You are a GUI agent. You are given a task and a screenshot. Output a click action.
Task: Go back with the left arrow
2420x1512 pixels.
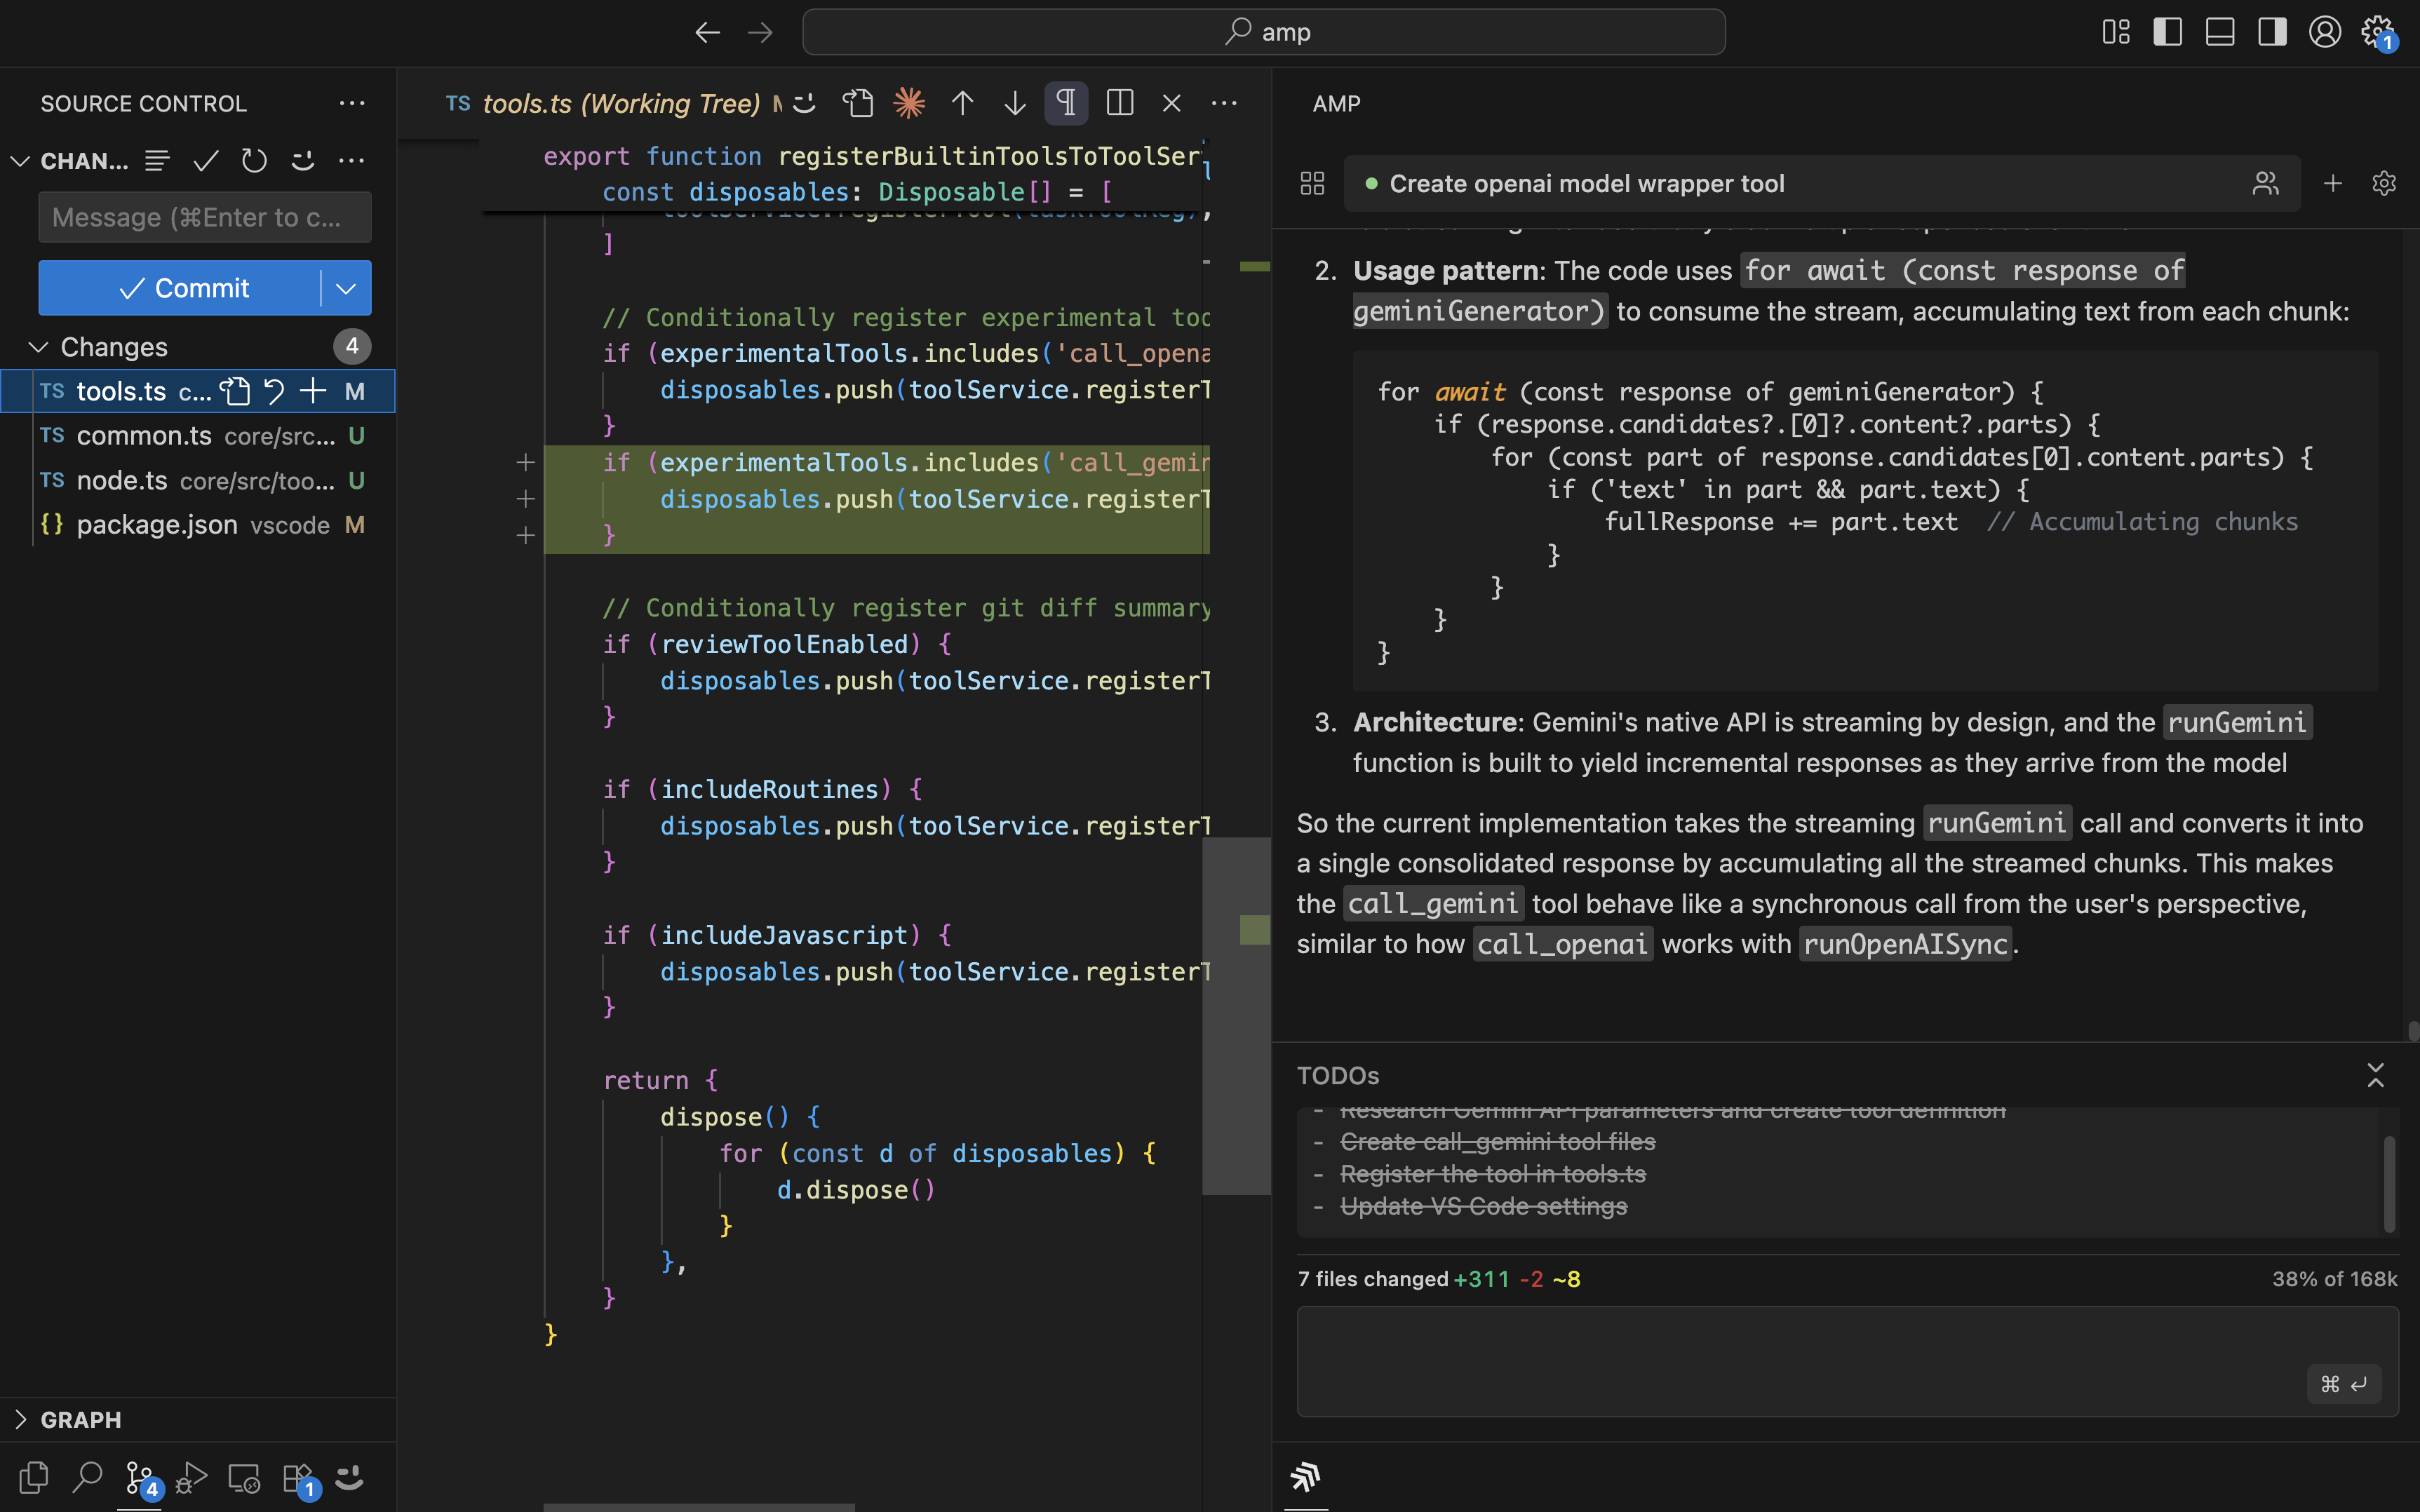[707, 32]
